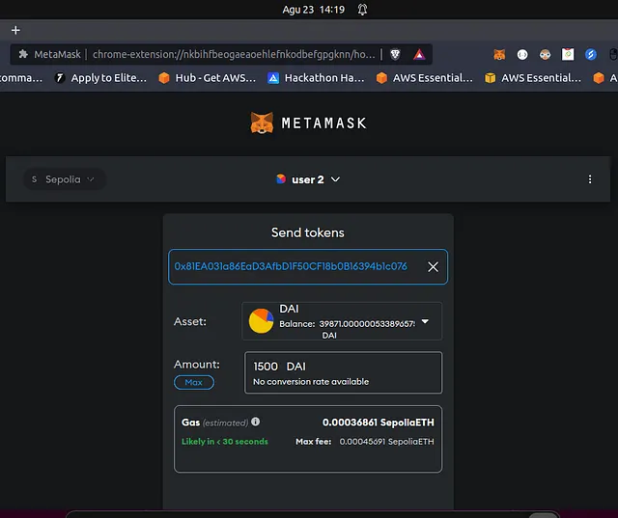This screenshot has height=518, width=618.
Task: Click the MetaMask fox logo
Action: point(262,123)
